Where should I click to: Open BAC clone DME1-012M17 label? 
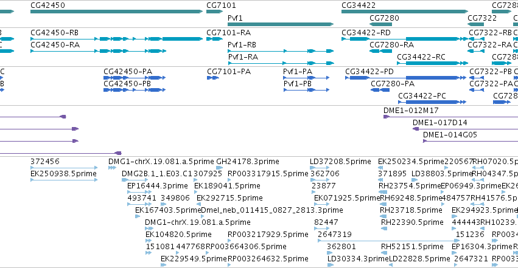411,111
